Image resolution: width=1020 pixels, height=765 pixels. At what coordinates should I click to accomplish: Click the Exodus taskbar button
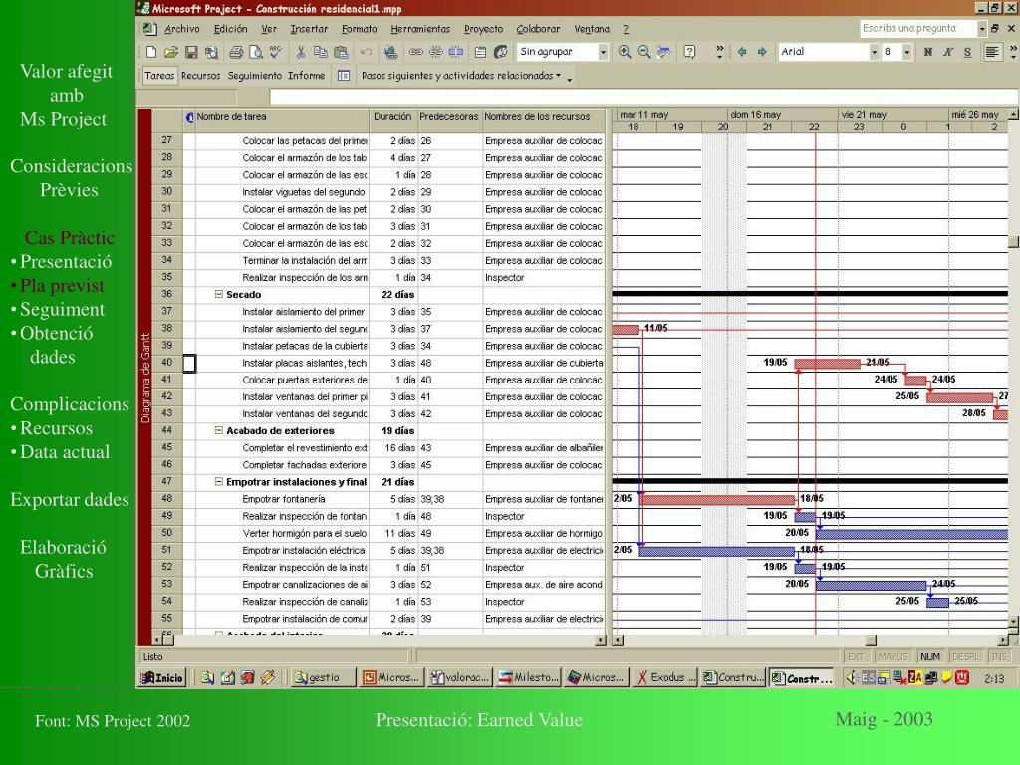pyautogui.click(x=665, y=677)
